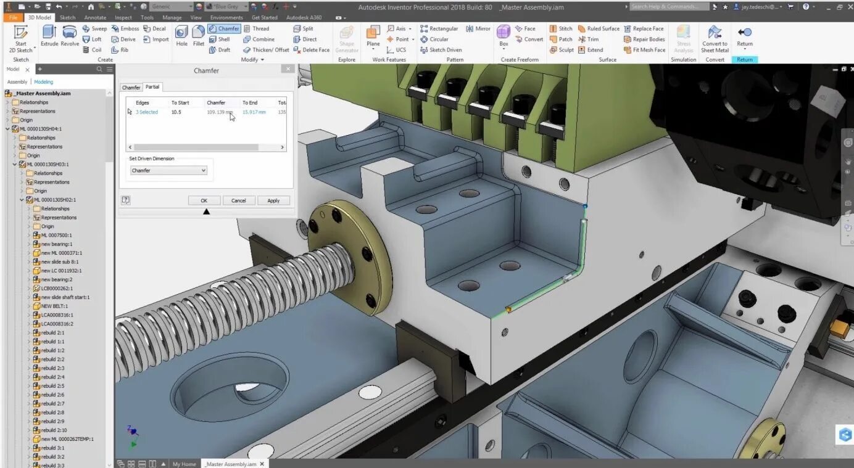Click the Mirror tool
Image resolution: width=854 pixels, height=468 pixels.
[x=478, y=28]
